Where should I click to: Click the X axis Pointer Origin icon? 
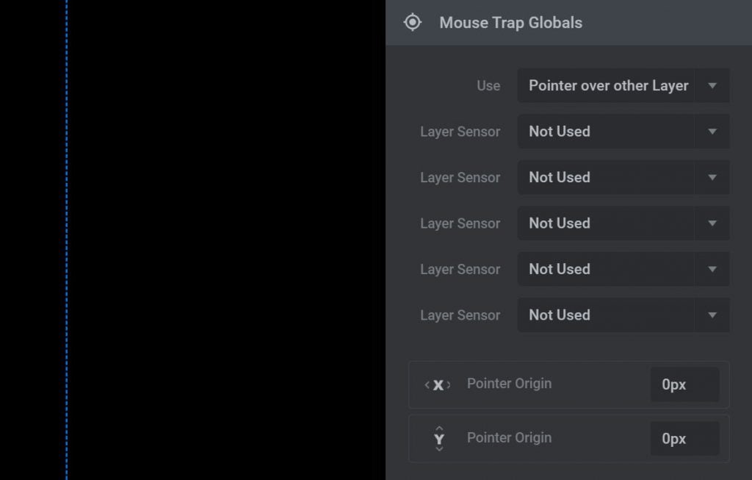(x=438, y=384)
